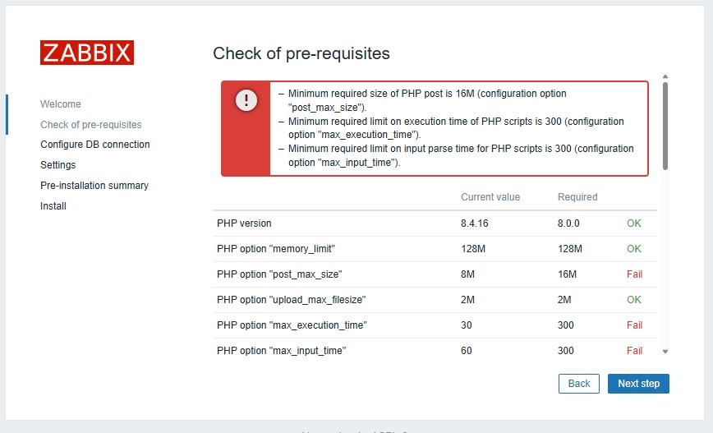Viewport: 713px width, 433px height.
Task: Click the Zabbix logo
Action: pyautogui.click(x=86, y=53)
